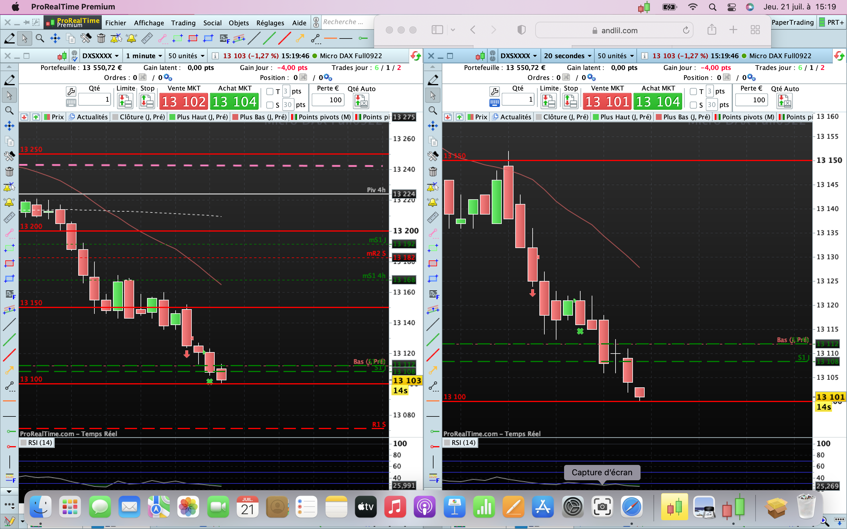Screen dimensions: 847x529
Task: Click the Perte € input field in left chart
Action: click(328, 100)
